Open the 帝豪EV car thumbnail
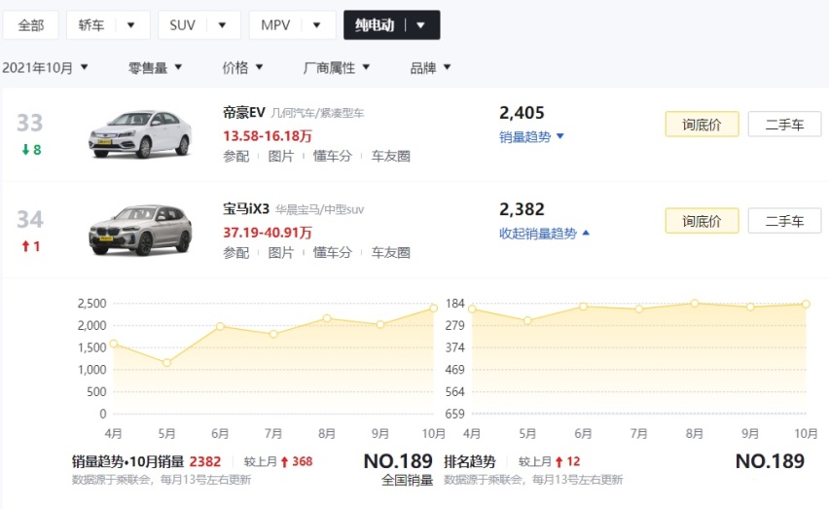This screenshot has width=829, height=509. click(x=140, y=133)
